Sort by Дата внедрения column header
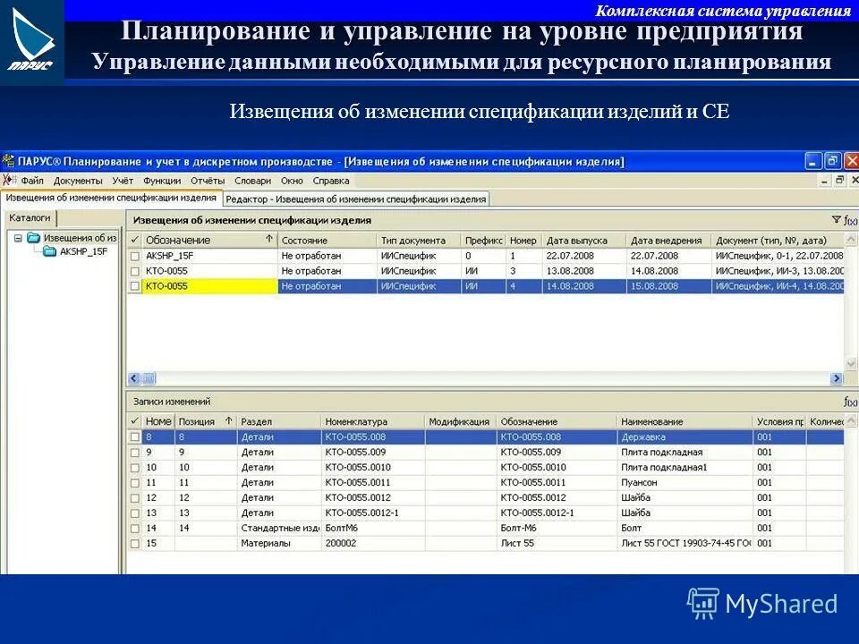 point(668,240)
